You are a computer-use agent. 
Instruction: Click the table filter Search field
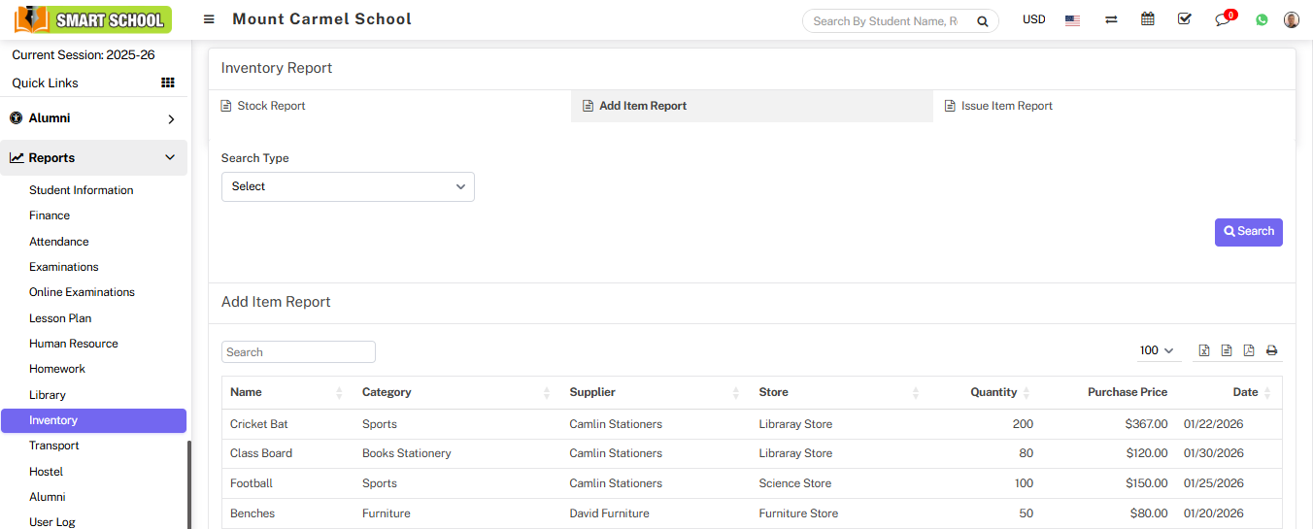tap(298, 352)
